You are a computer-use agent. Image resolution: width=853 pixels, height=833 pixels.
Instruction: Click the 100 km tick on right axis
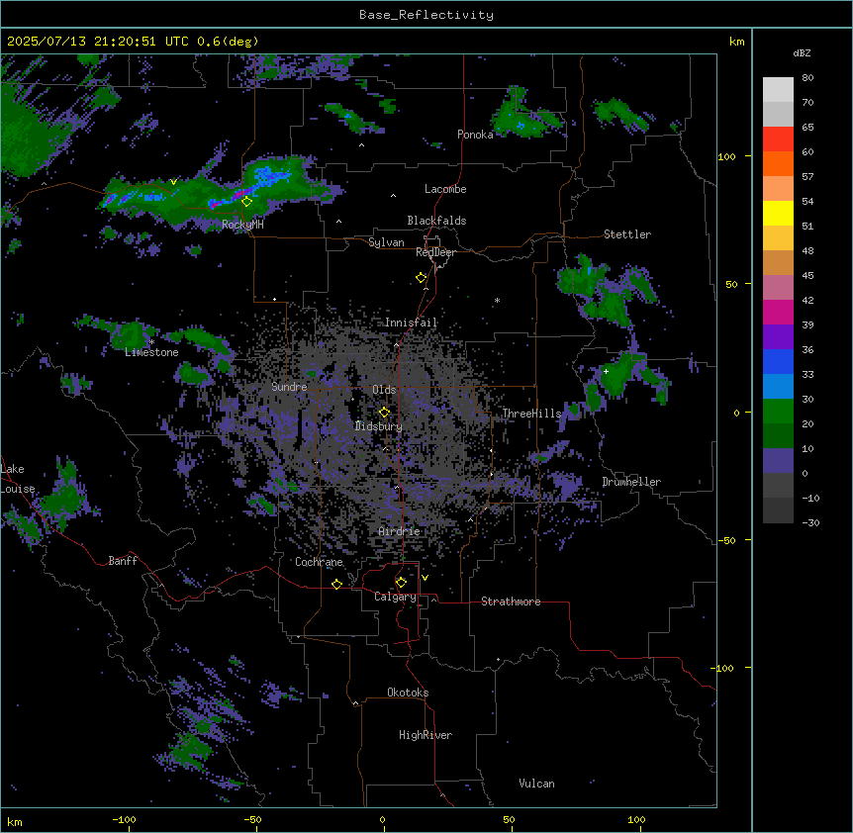tap(726, 156)
